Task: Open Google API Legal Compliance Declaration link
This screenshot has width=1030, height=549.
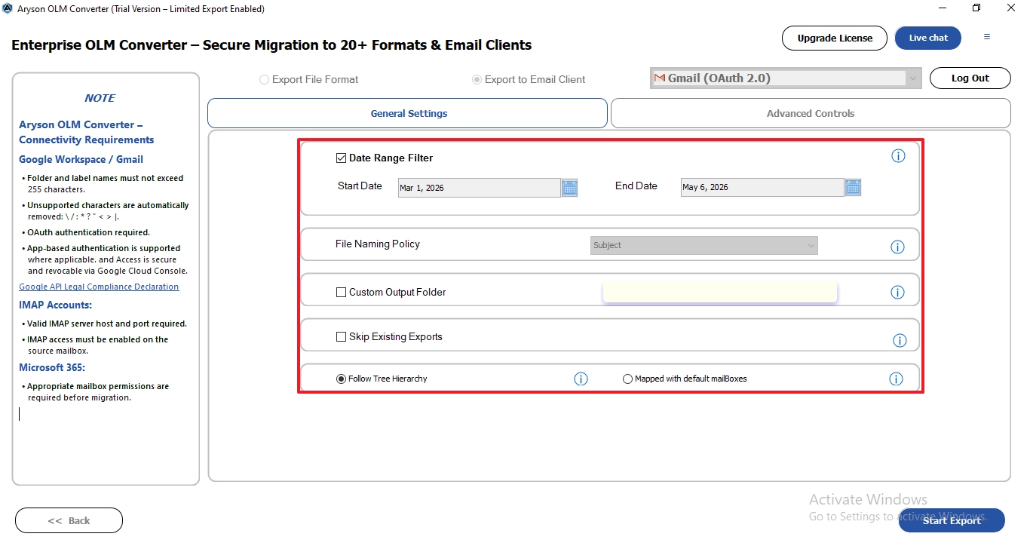Action: coord(99,287)
